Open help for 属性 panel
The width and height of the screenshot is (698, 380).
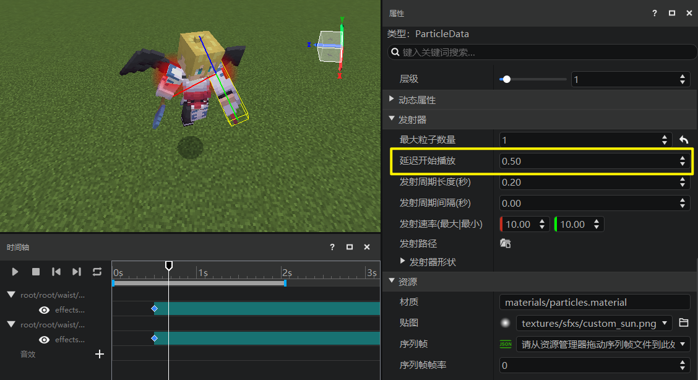coord(654,13)
